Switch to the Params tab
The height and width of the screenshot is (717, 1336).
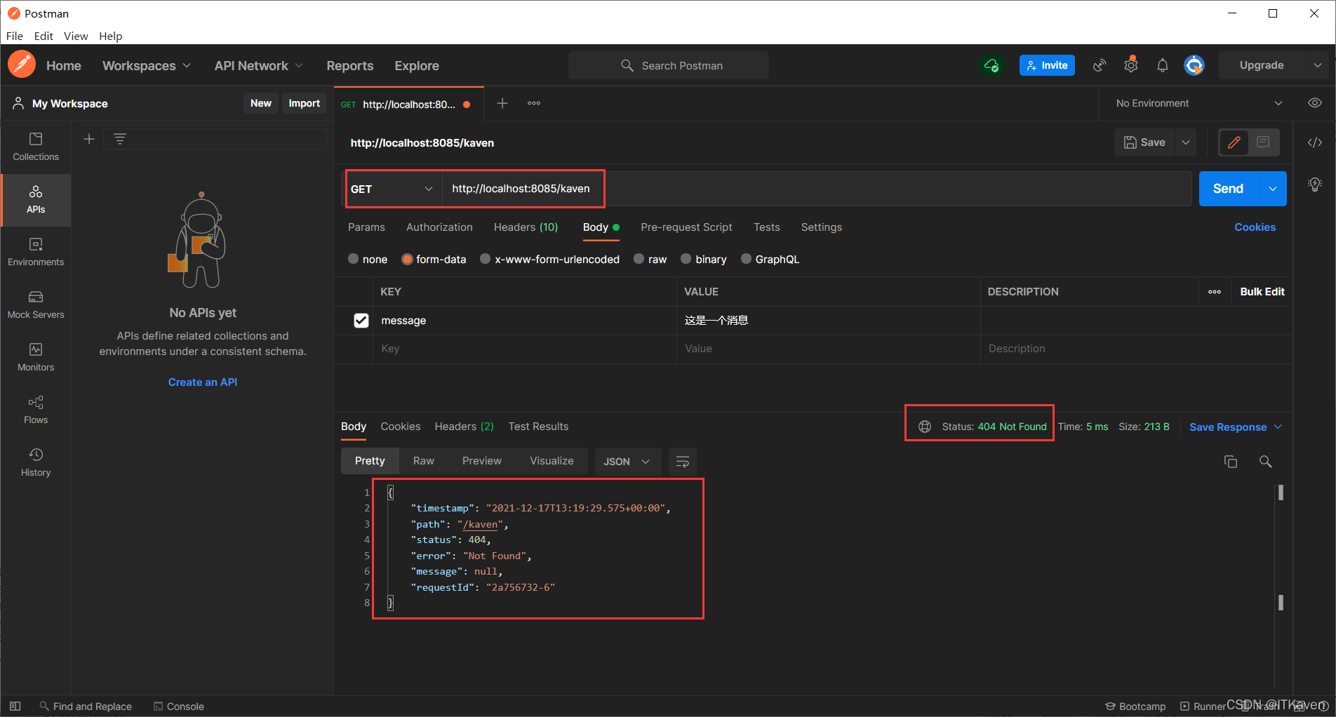click(366, 227)
